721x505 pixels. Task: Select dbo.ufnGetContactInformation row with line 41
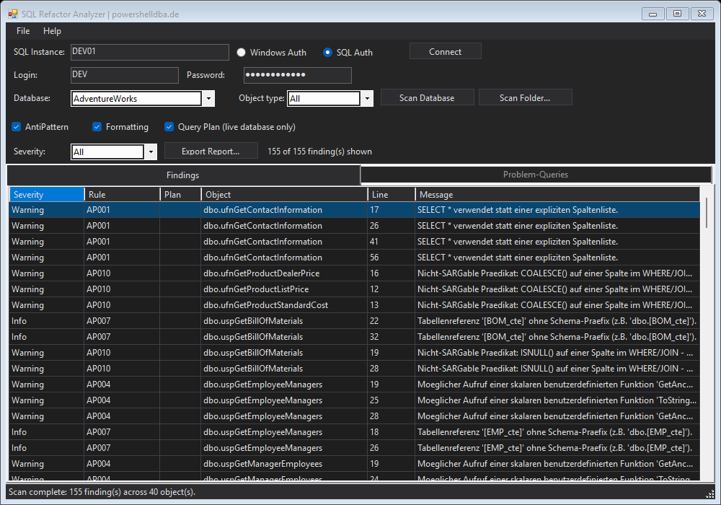pos(354,242)
